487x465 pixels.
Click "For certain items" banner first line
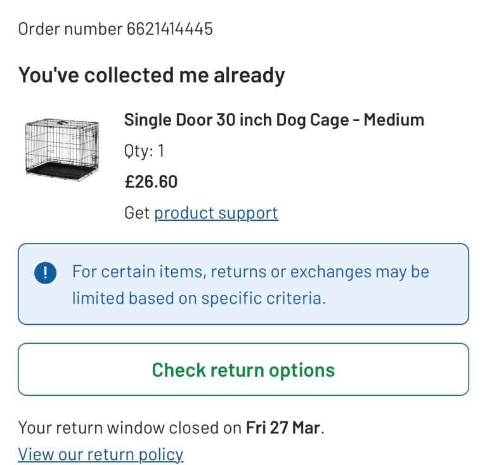[x=250, y=272]
